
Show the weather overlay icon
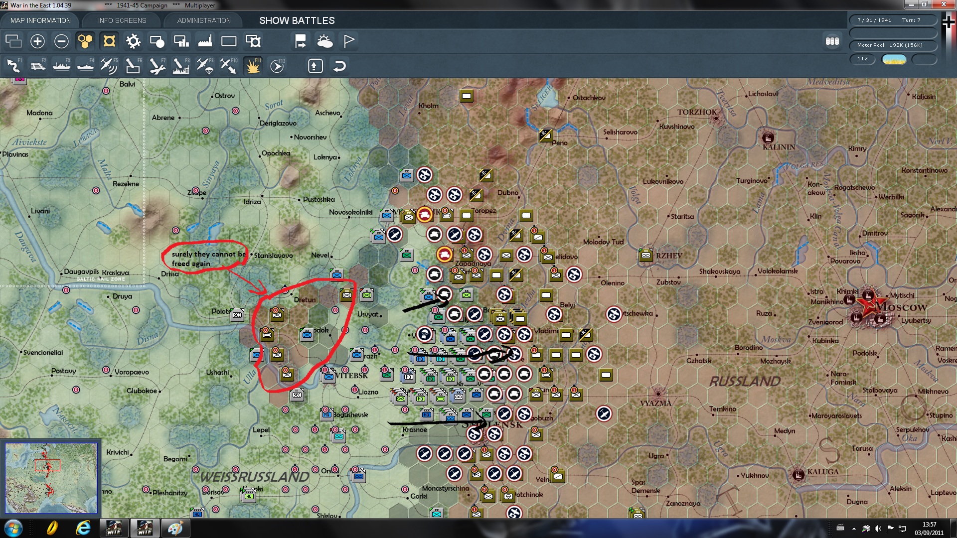click(324, 41)
